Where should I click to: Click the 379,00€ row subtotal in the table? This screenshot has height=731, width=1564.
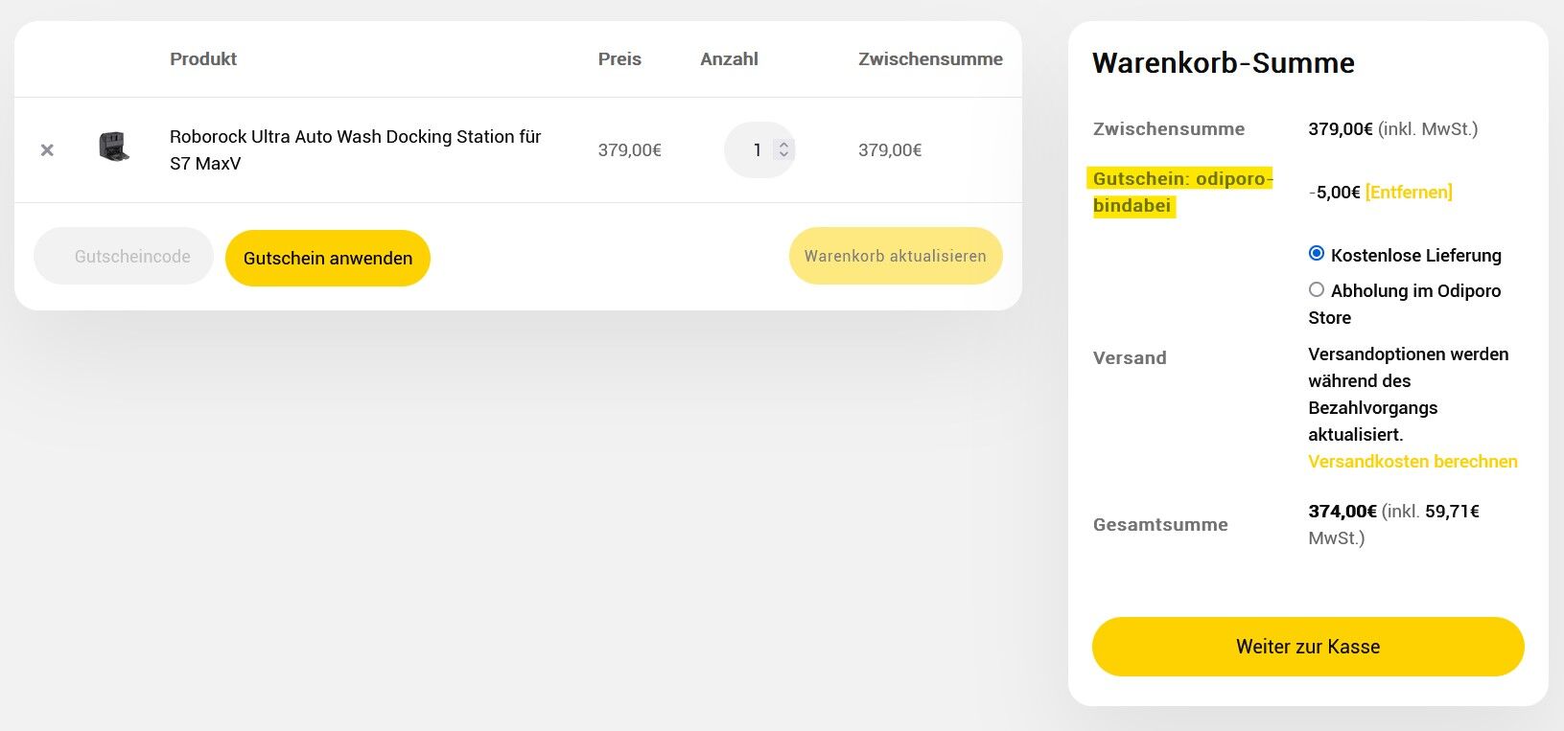[x=890, y=149]
